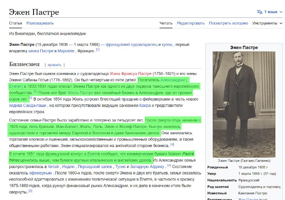285x200 pixels.
Task: Click the "Национальность" infobox label
Action: click(222, 180)
